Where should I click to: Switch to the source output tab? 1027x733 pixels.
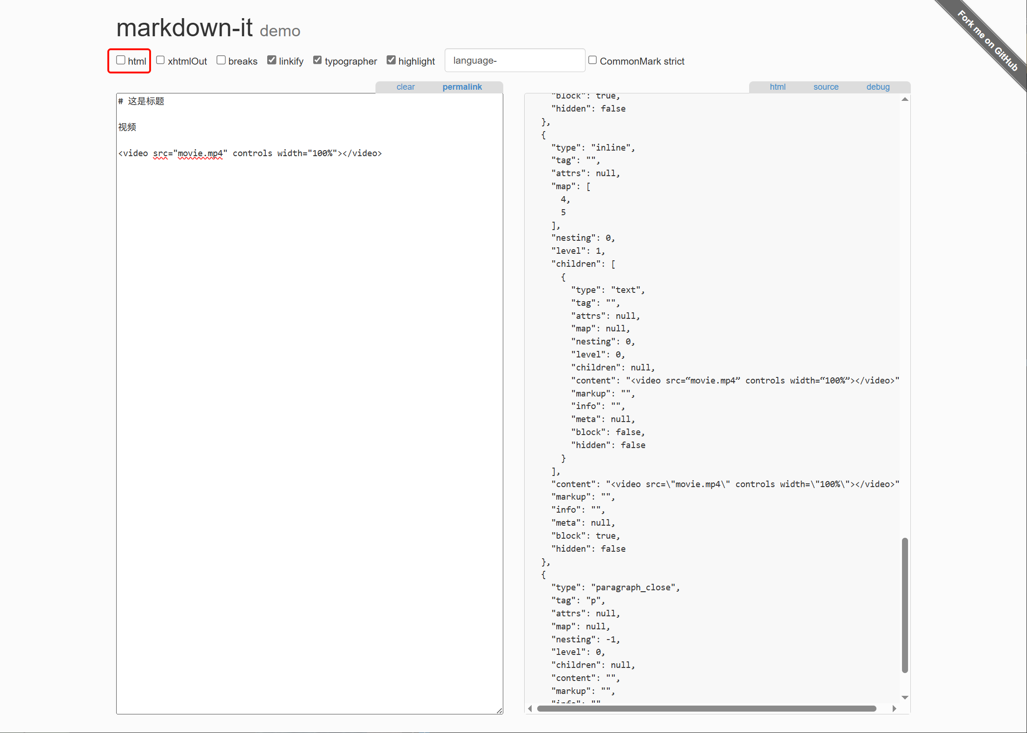point(826,87)
